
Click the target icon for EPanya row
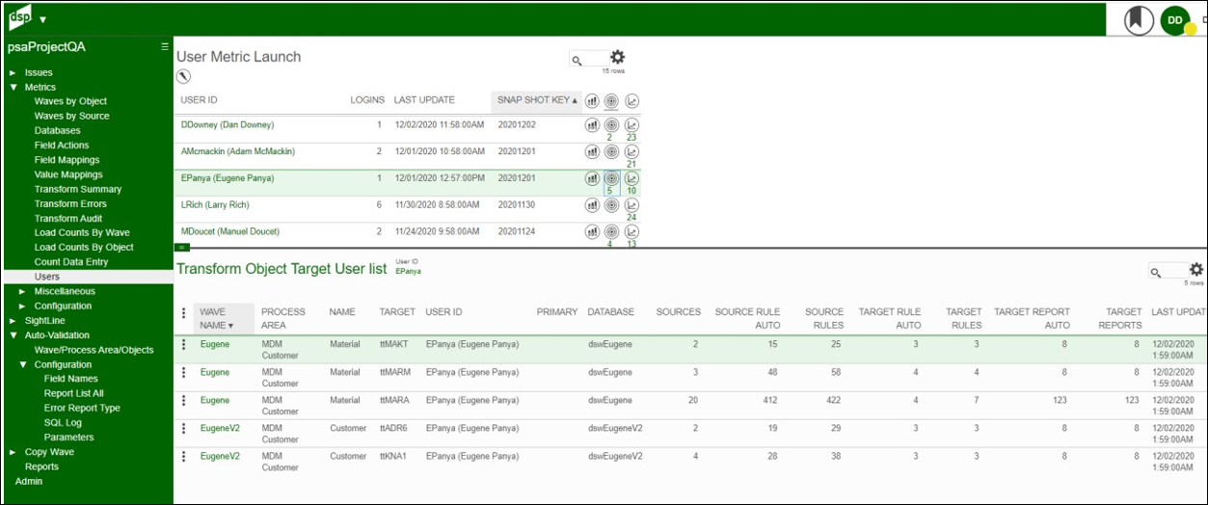coord(611,178)
